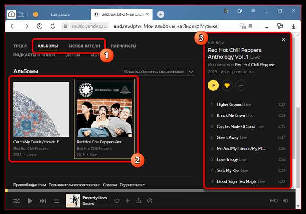Toggle the album like heart button
306x214 pixels.
click(227, 85)
